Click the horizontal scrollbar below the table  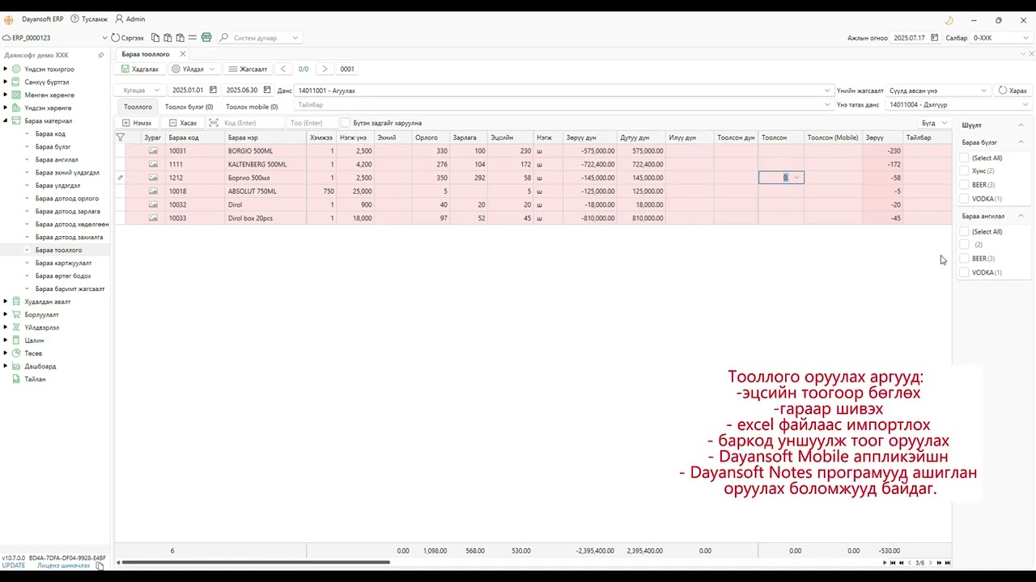point(255,563)
